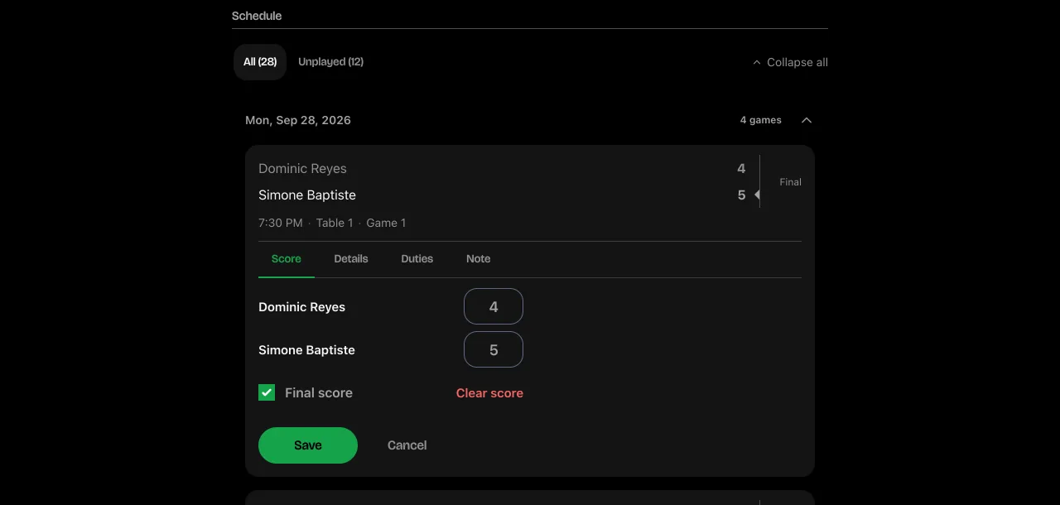Click the Final score checkbox label text

point(319,392)
